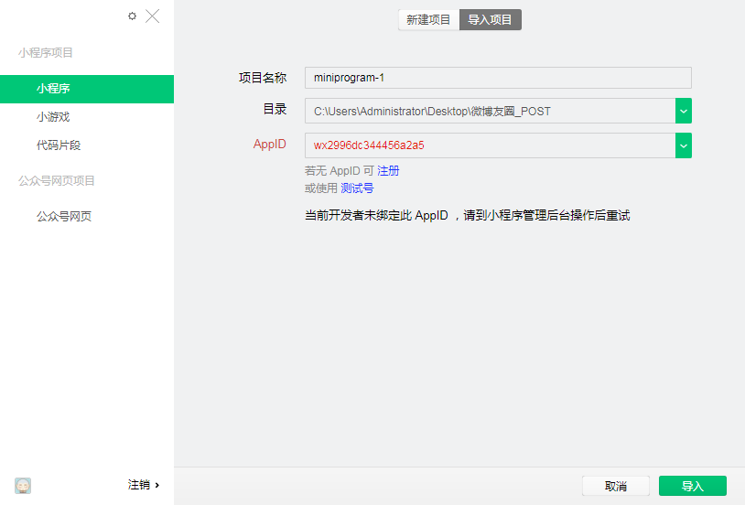
Task: Click the 目录 path field
Action: [490, 111]
